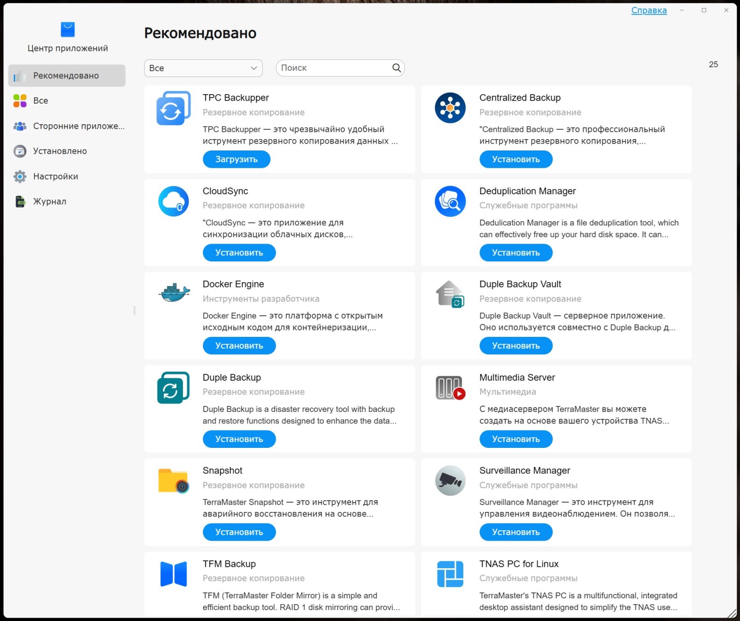Select the Multimedia Server icon
The image size is (740, 621).
(x=450, y=388)
